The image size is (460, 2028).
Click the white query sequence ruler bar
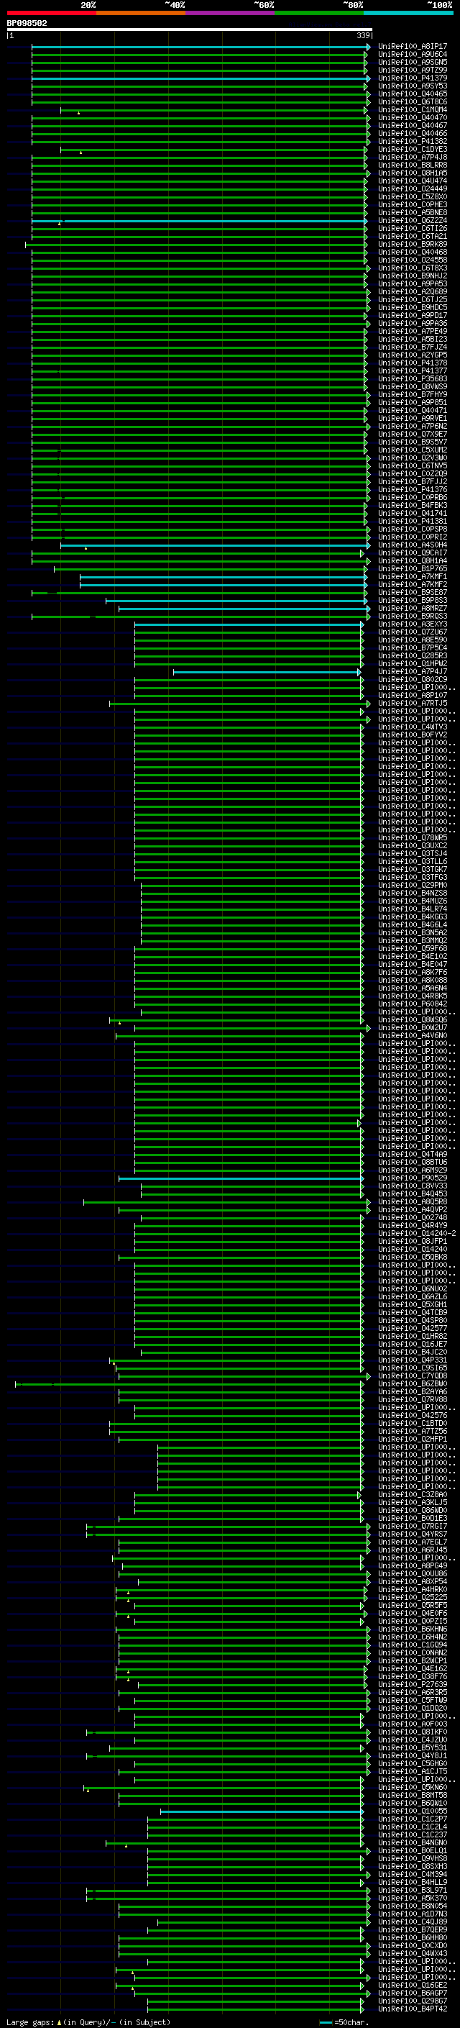190,29
